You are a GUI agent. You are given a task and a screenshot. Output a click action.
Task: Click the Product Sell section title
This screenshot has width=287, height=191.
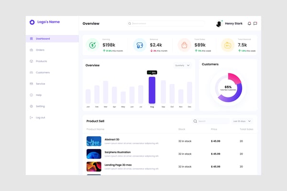[95, 121]
